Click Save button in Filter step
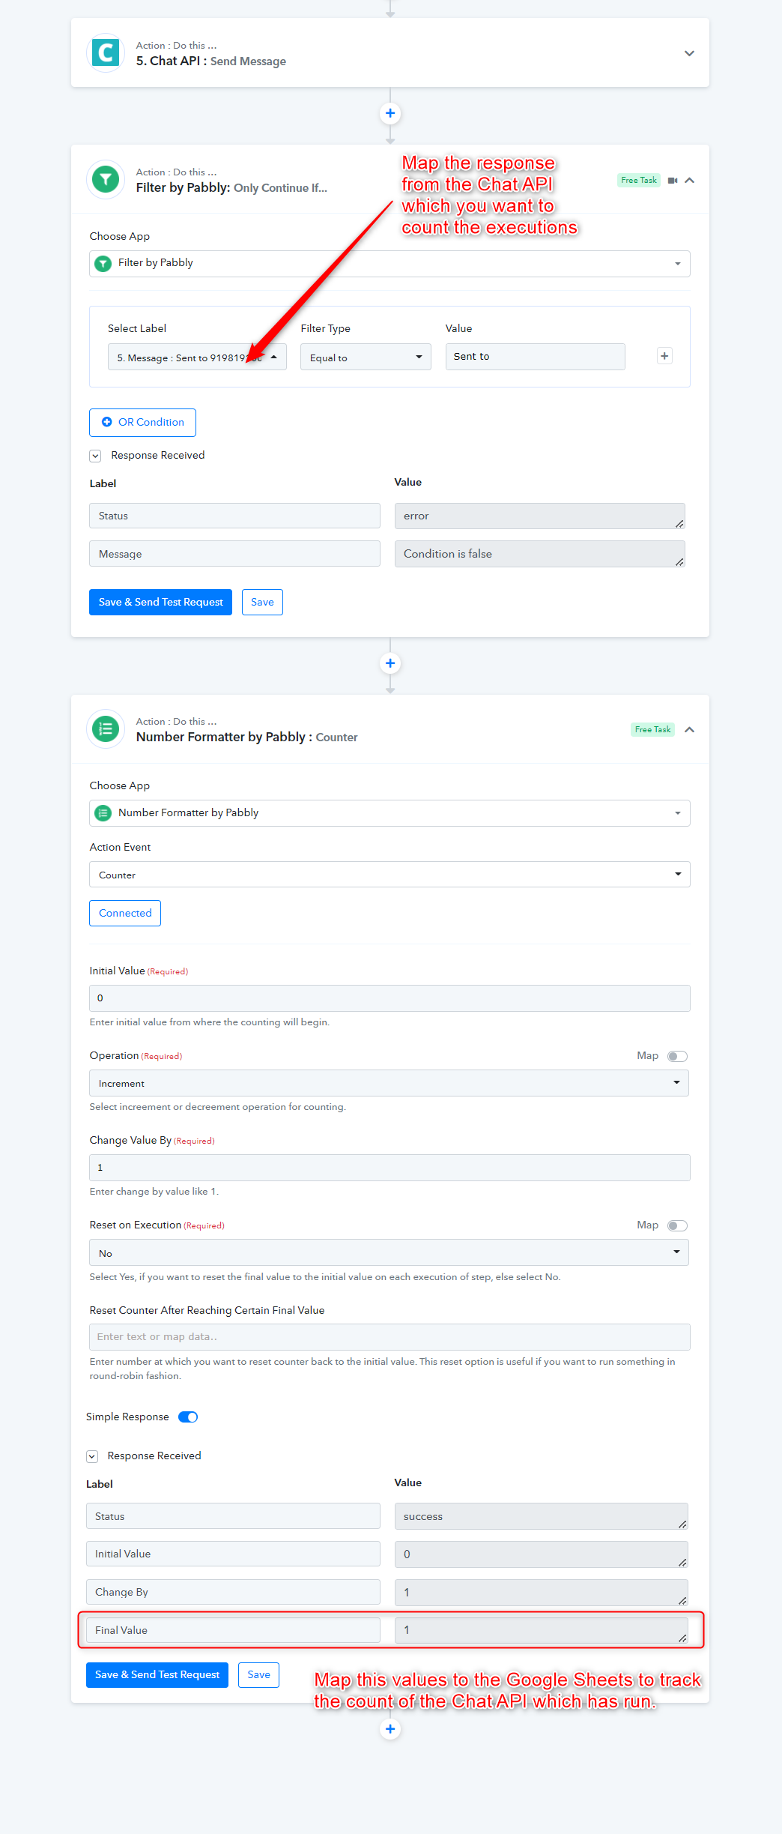 (262, 602)
